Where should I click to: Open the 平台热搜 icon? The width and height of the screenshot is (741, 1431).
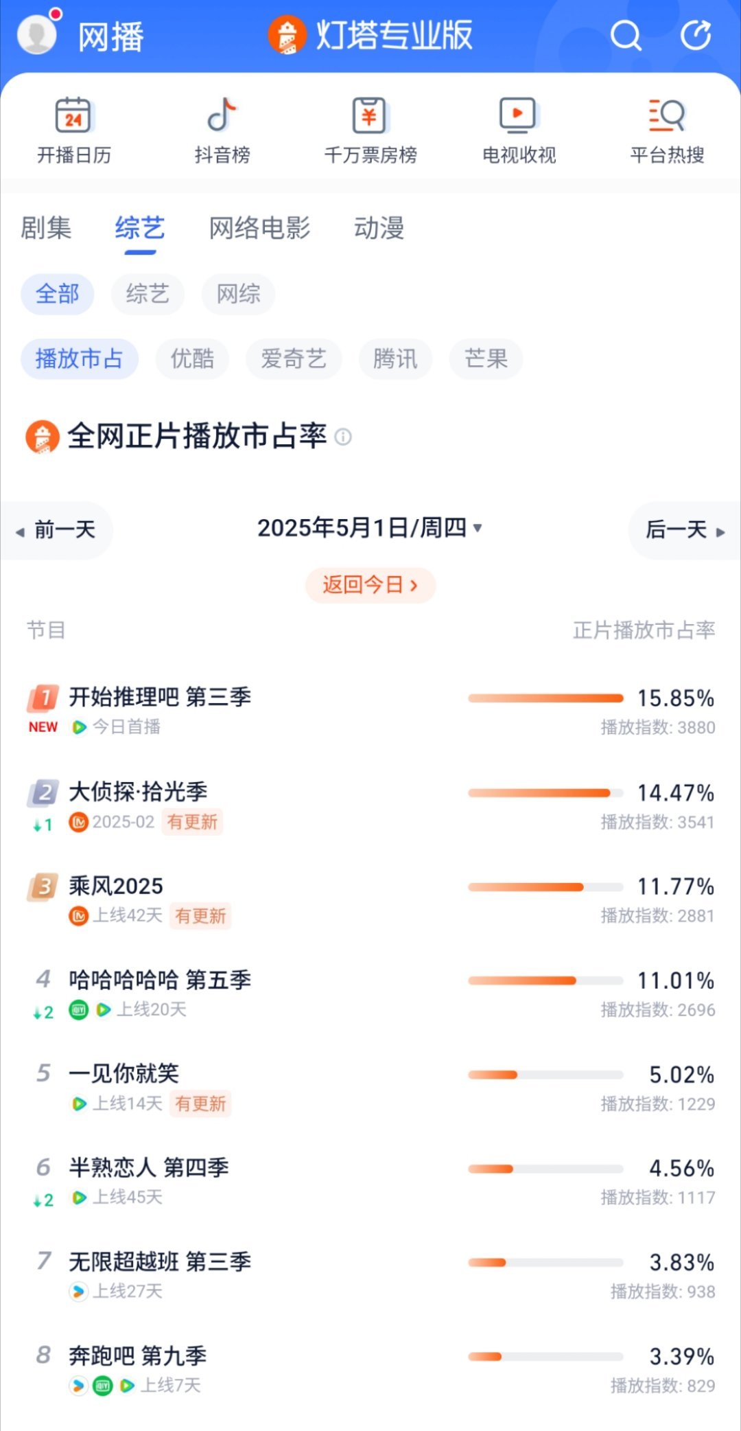667,115
